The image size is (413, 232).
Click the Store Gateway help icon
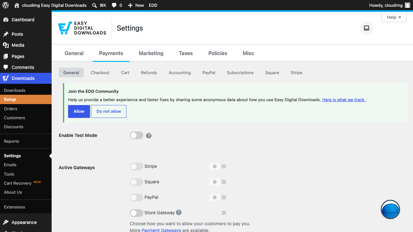(x=179, y=212)
